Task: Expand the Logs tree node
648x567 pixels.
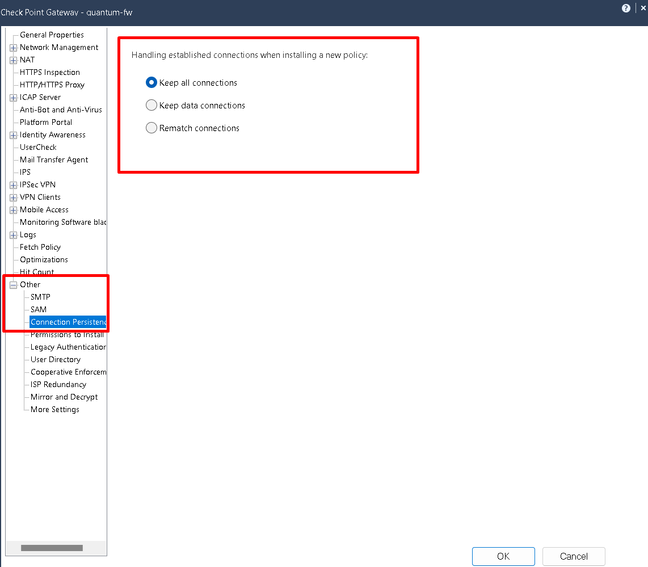Action: (13, 235)
